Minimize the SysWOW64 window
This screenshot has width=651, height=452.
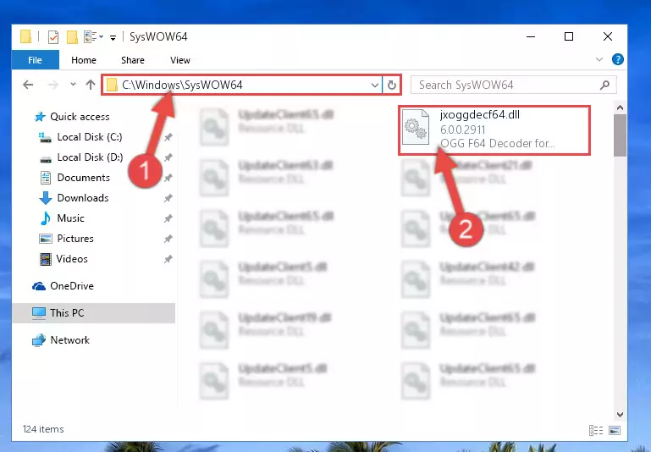coord(531,36)
